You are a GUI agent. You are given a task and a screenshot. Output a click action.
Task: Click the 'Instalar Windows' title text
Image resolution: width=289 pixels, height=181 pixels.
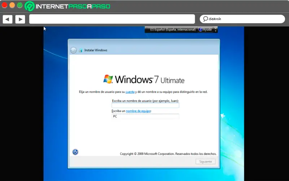click(x=96, y=50)
